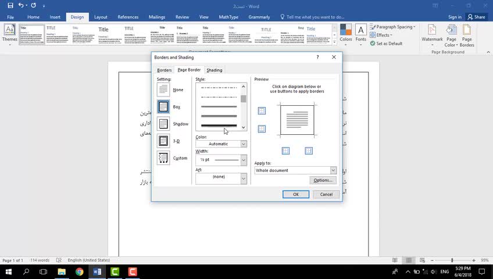Click the Save icon in quick access toolbar
The image size is (493, 279).
point(10,5)
